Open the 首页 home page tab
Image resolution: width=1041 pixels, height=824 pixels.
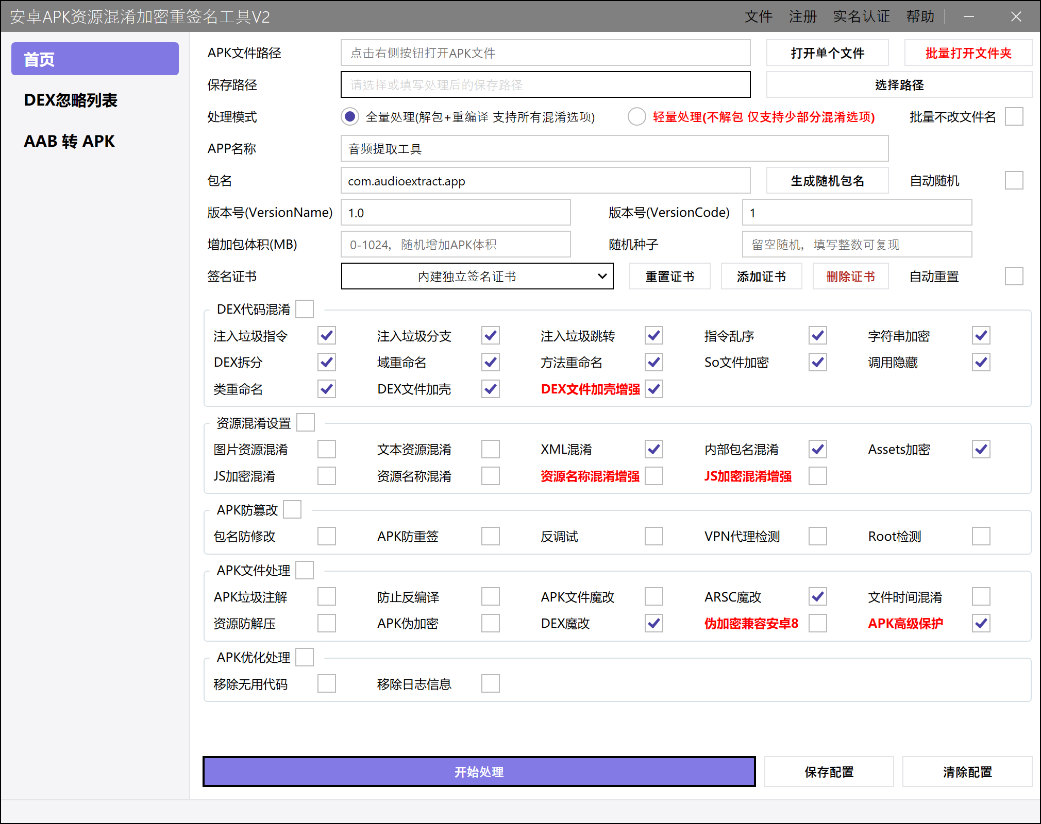point(95,59)
